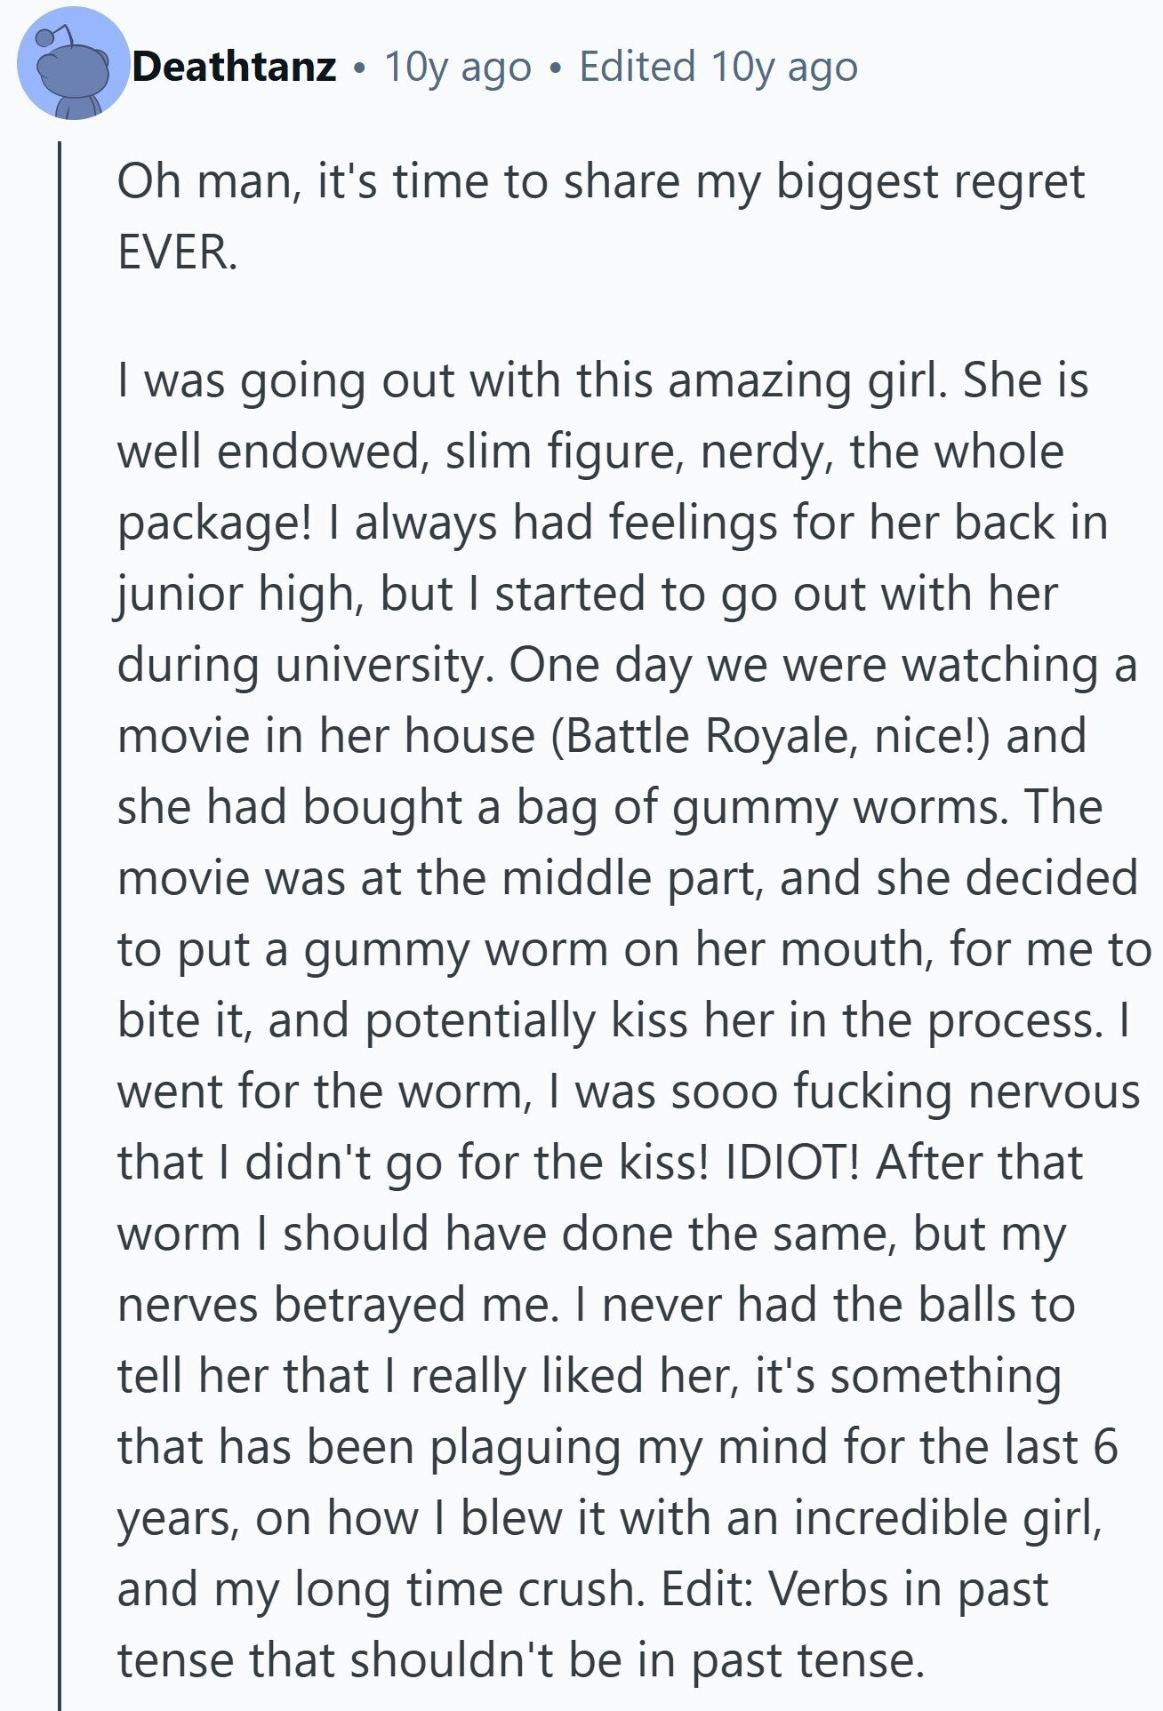1163x1711 pixels.
Task: Collapse the comment using the vertical thread line
Action: [60, 889]
